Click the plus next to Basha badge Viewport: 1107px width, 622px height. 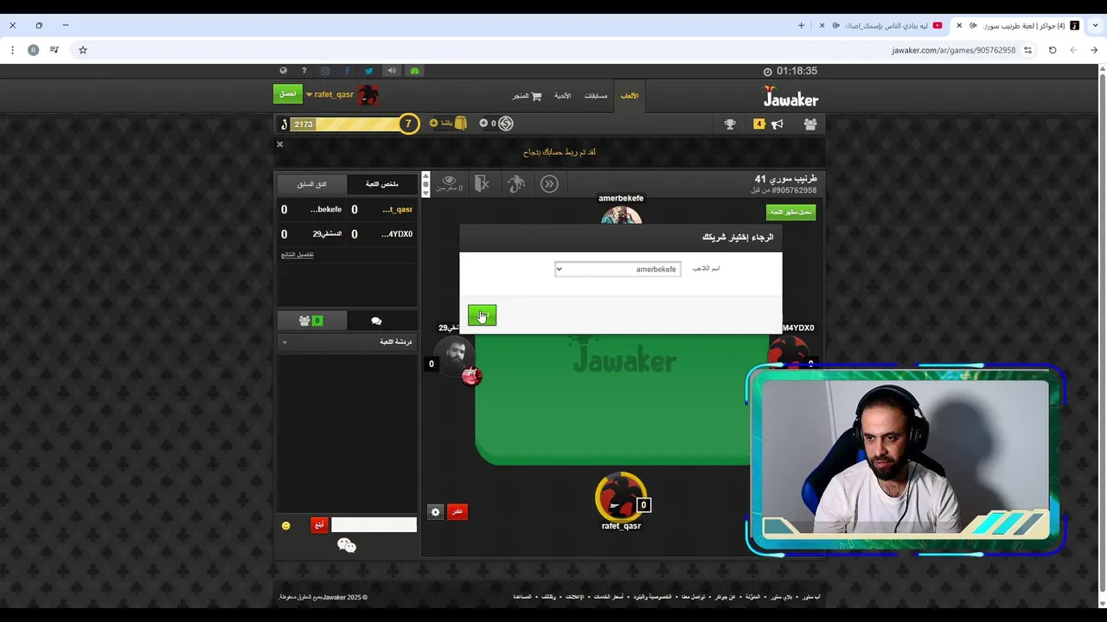(434, 124)
